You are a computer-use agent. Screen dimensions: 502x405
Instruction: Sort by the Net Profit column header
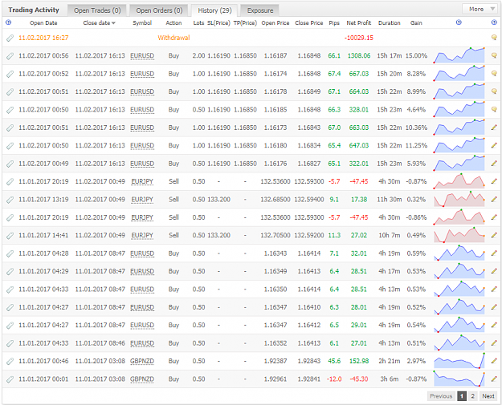click(x=358, y=22)
